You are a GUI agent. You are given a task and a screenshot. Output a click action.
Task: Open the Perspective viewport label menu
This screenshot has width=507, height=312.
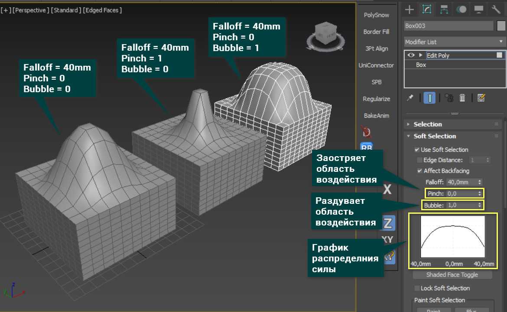31,10
